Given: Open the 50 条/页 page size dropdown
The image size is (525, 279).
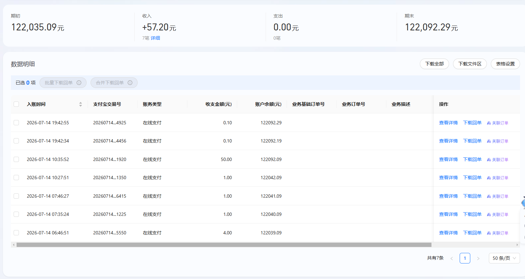Looking at the screenshot, I should coord(504,258).
